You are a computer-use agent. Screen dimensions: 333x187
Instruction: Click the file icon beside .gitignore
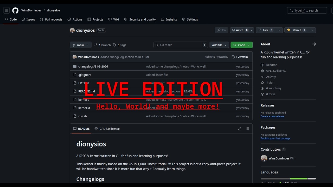click(x=75, y=75)
